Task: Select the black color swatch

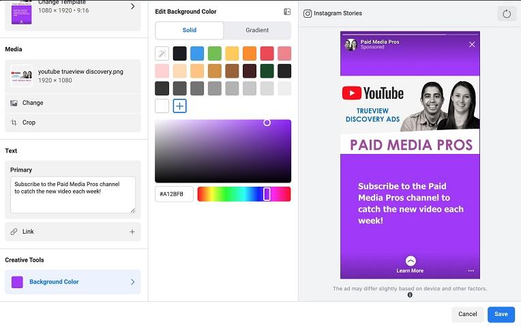Action: [x=179, y=53]
